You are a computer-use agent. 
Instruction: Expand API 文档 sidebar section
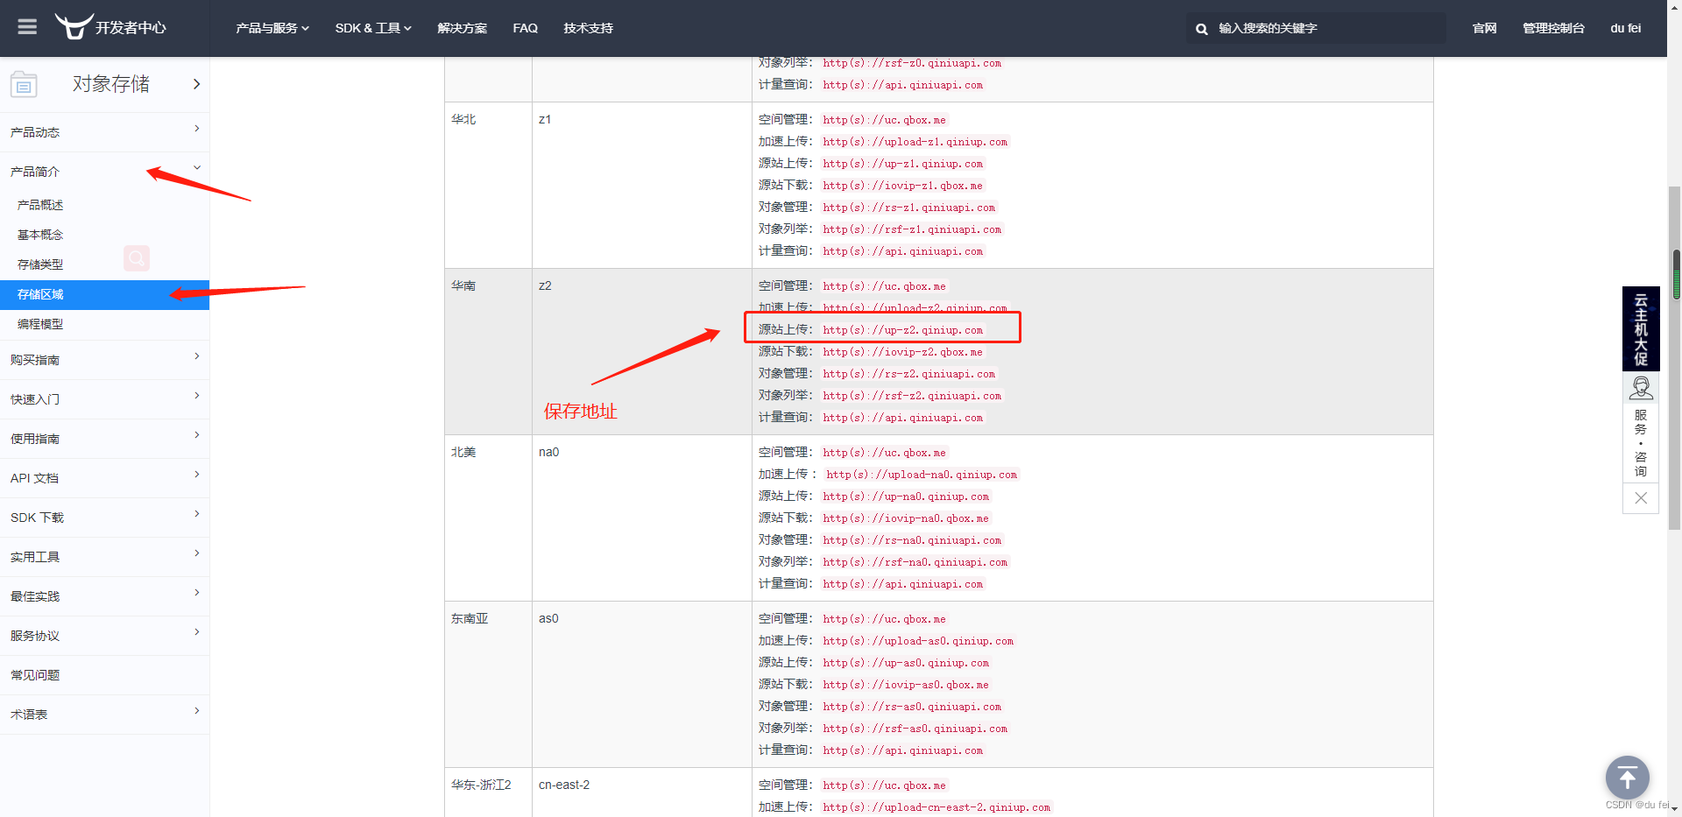pyautogui.click(x=105, y=478)
